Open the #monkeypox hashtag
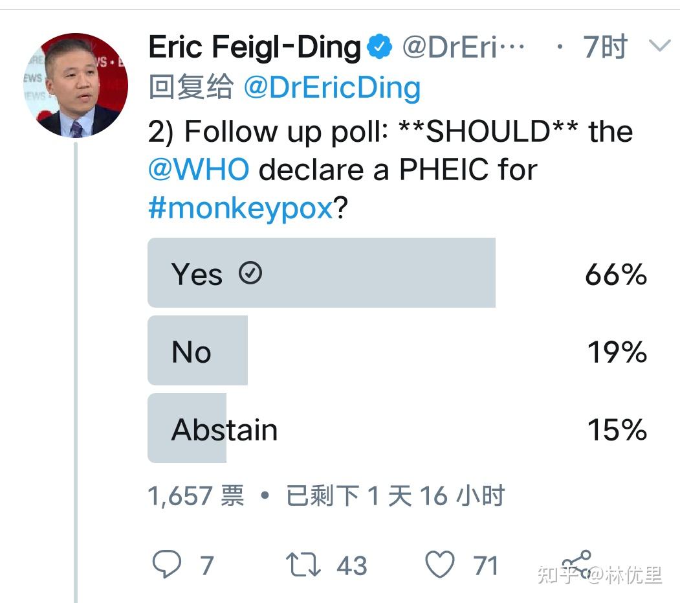Viewport: 680px width, 603px height. (241, 209)
